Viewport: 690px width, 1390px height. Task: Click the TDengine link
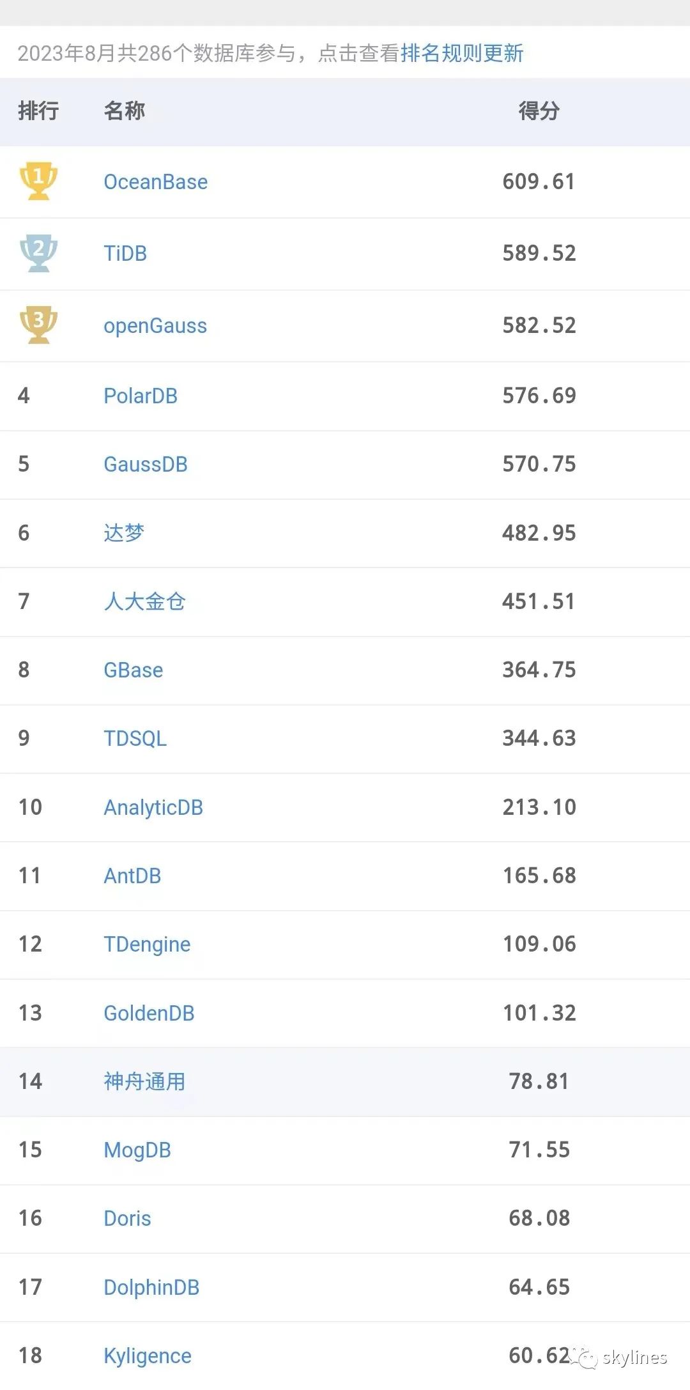tap(147, 945)
